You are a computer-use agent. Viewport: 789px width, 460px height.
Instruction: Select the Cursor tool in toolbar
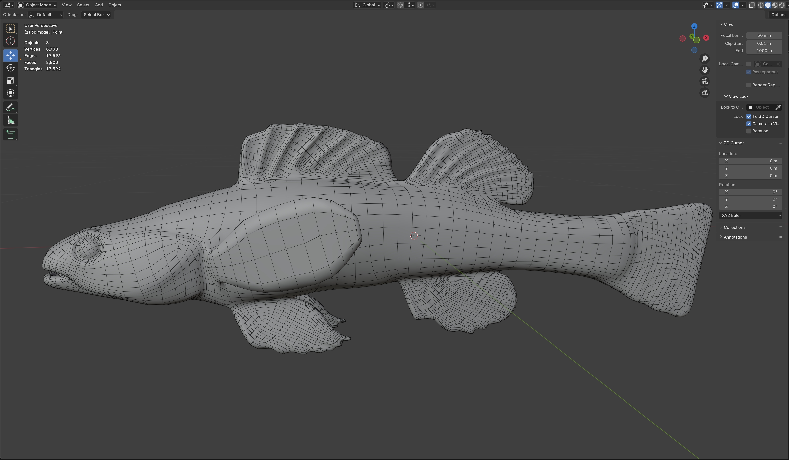point(10,41)
